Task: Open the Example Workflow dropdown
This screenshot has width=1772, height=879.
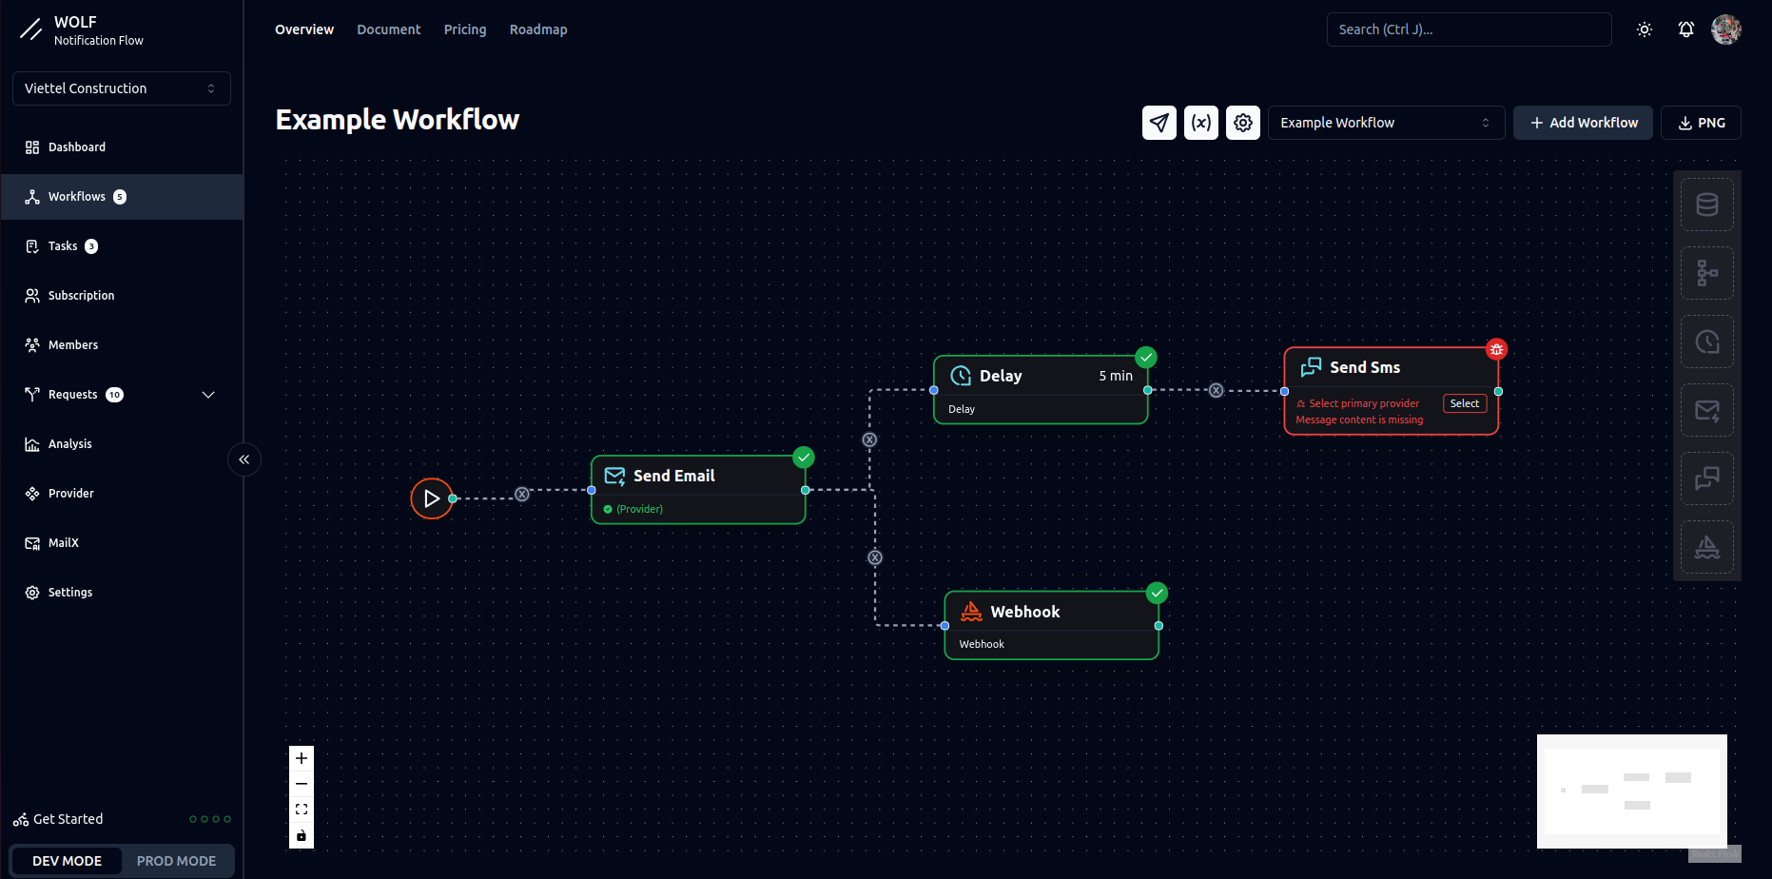Action: 1386,122
